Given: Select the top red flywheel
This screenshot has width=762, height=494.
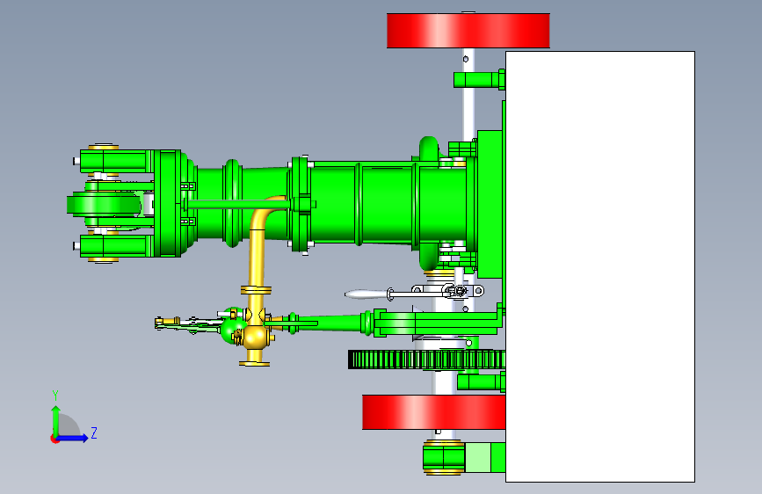Looking at the screenshot, I should pyautogui.click(x=468, y=31).
